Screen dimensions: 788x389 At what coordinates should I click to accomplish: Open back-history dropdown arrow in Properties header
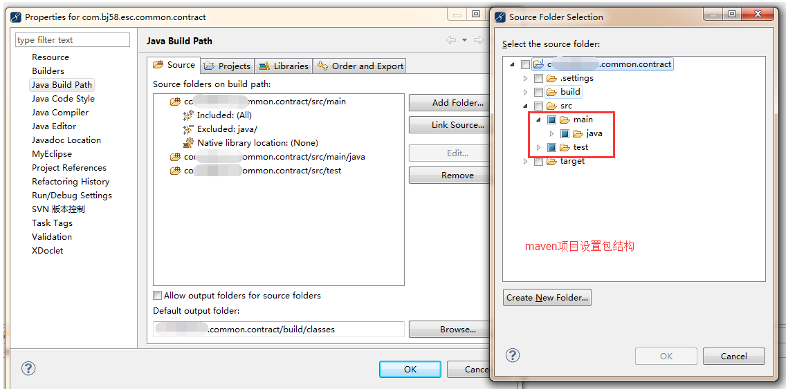[464, 40]
